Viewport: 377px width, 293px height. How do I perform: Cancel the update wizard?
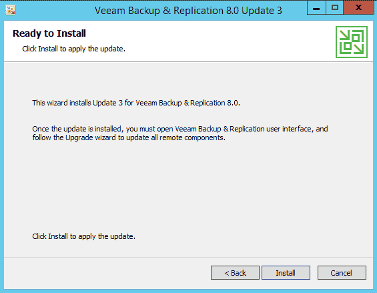pos(342,273)
